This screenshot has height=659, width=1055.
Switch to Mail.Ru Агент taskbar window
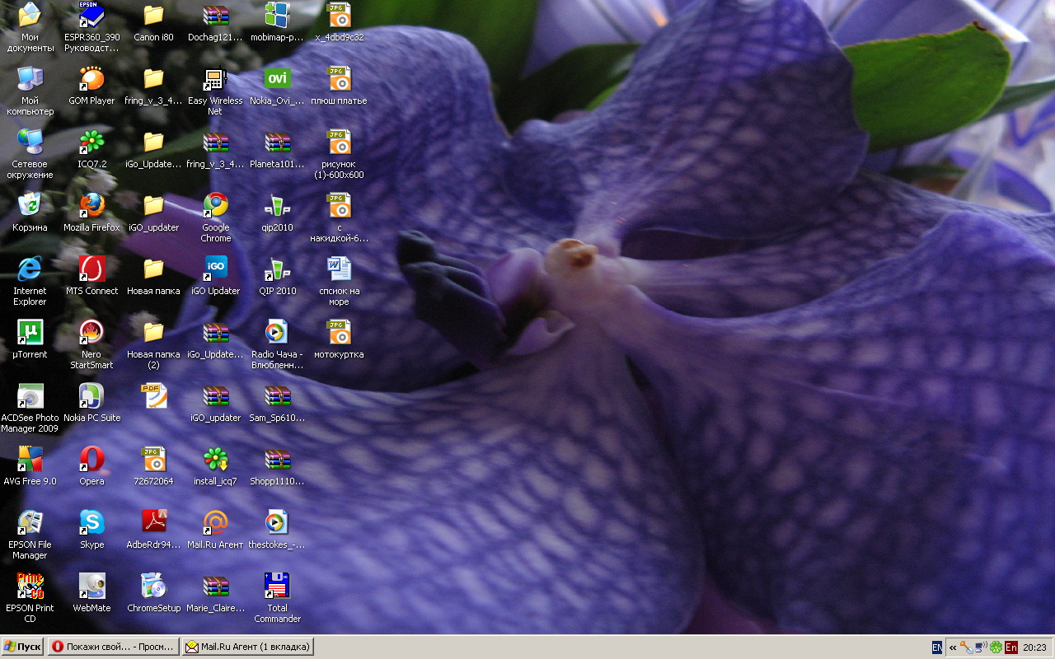[247, 647]
